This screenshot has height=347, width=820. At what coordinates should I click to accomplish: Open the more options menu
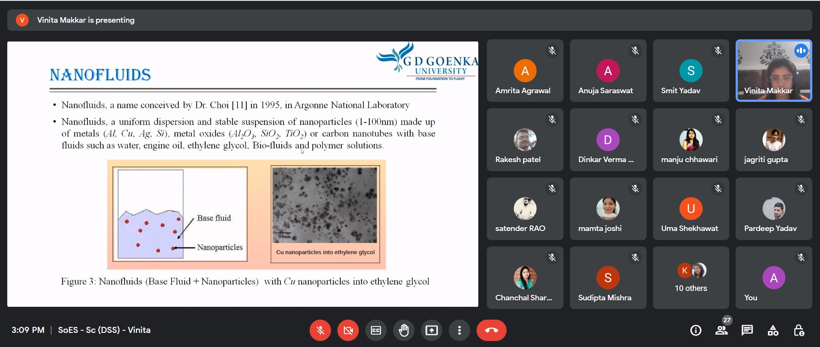[x=459, y=330]
